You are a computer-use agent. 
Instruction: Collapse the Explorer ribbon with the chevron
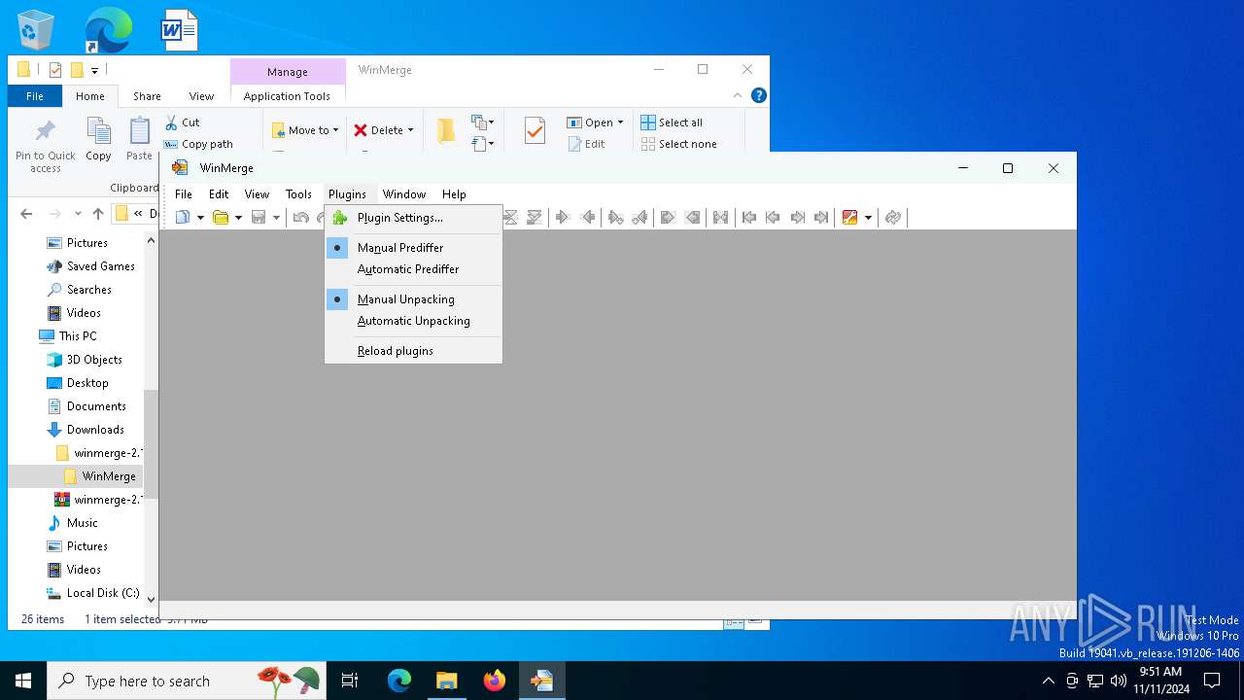[x=738, y=95]
